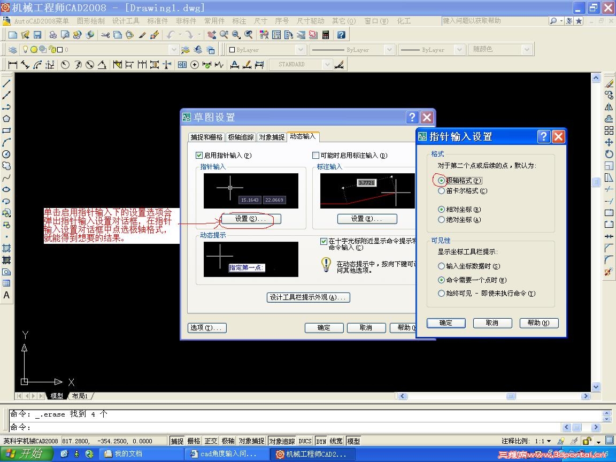
Task: Select the Move modify tool
Action: (x=609, y=142)
